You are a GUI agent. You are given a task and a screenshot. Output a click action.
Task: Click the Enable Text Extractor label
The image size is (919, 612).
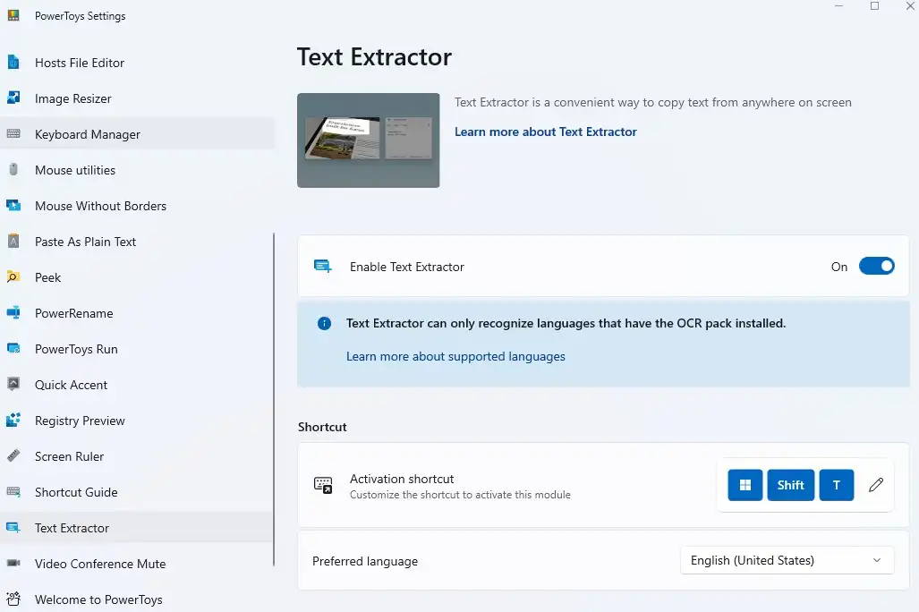pyautogui.click(x=407, y=267)
